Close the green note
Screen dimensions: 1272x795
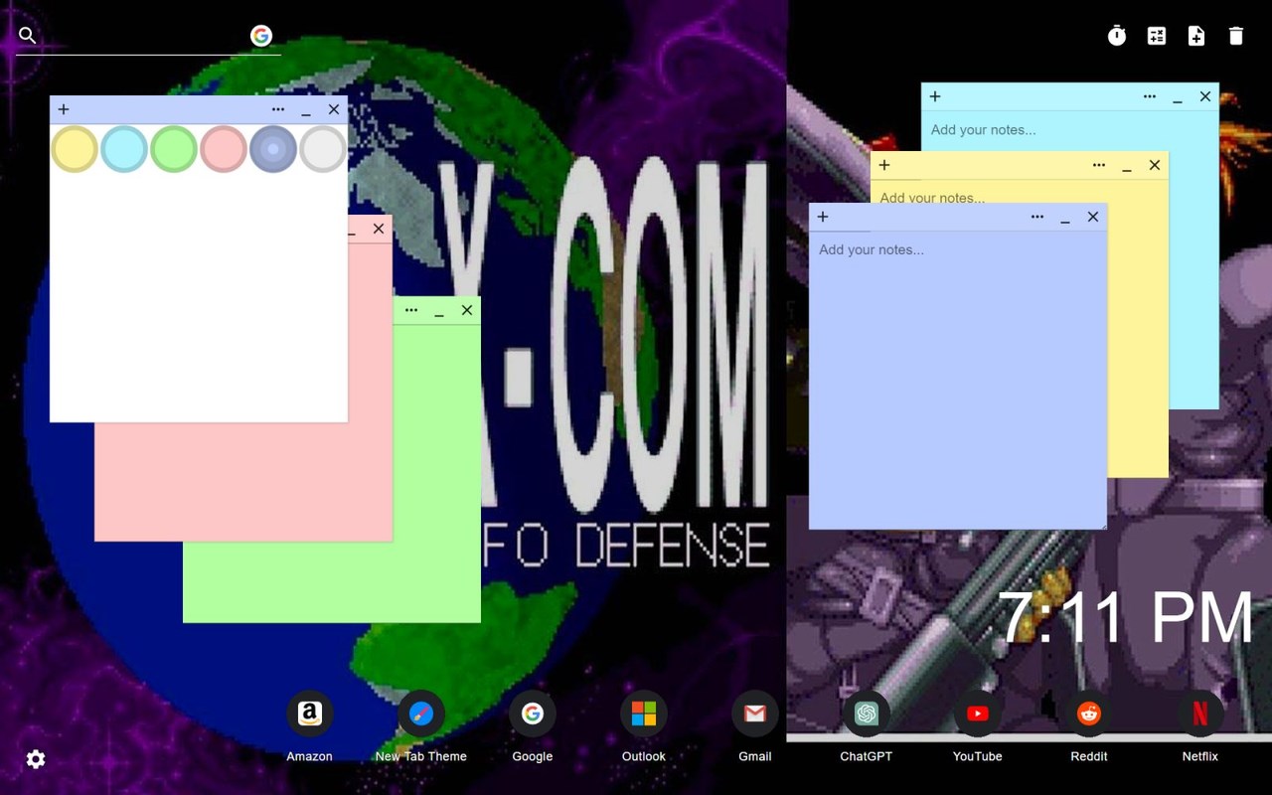tap(467, 310)
